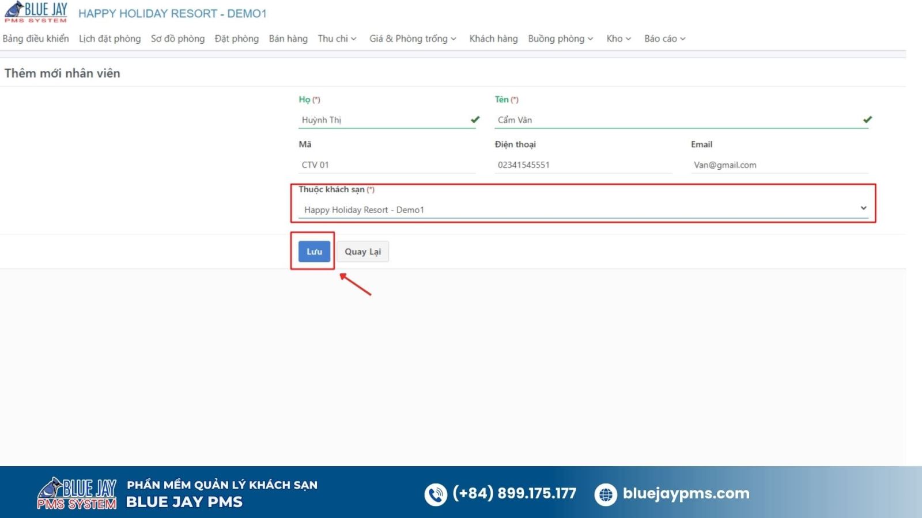Expand the Giá & Phòng trống dropdown
Image resolution: width=922 pixels, height=518 pixels.
click(x=411, y=39)
